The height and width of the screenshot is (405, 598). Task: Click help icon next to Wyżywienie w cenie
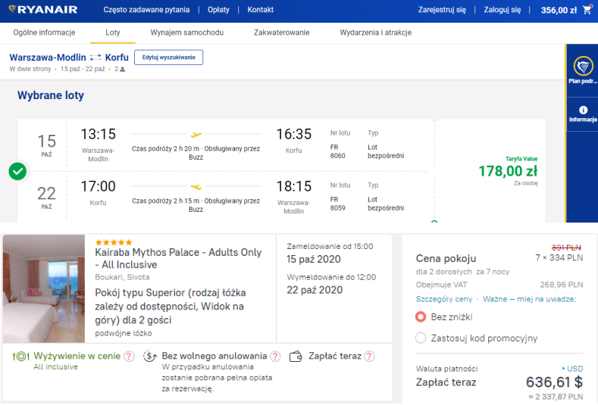pyautogui.click(x=130, y=357)
